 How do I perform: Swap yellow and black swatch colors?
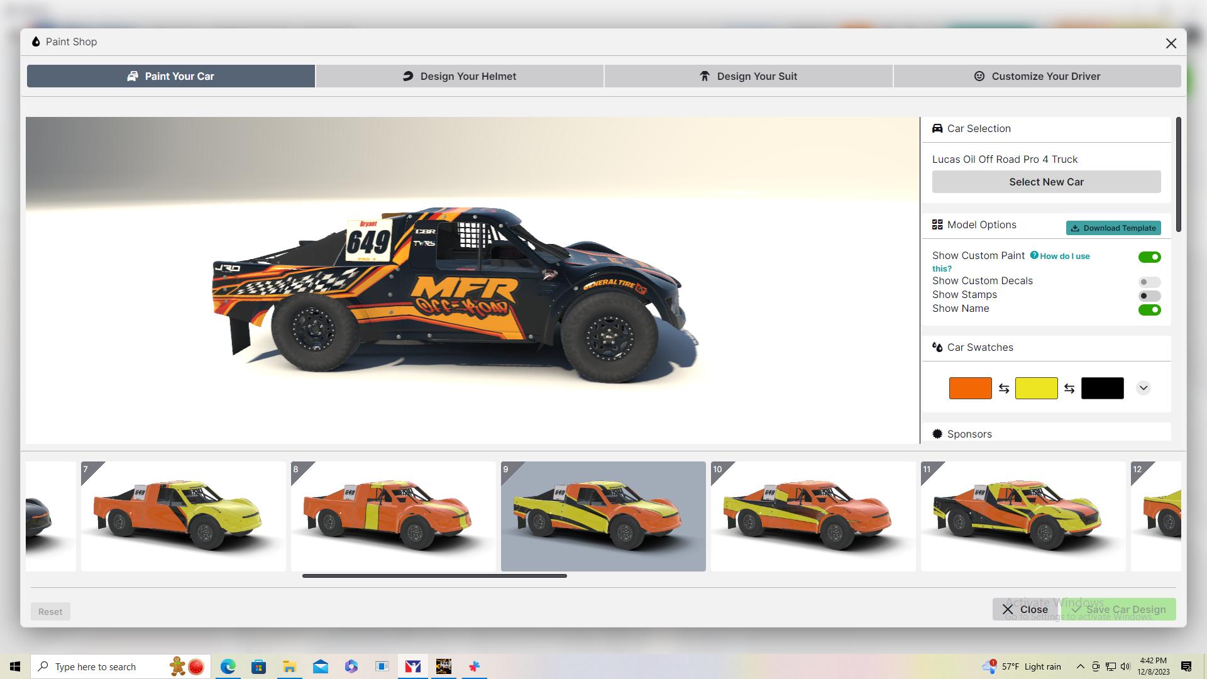click(x=1069, y=389)
